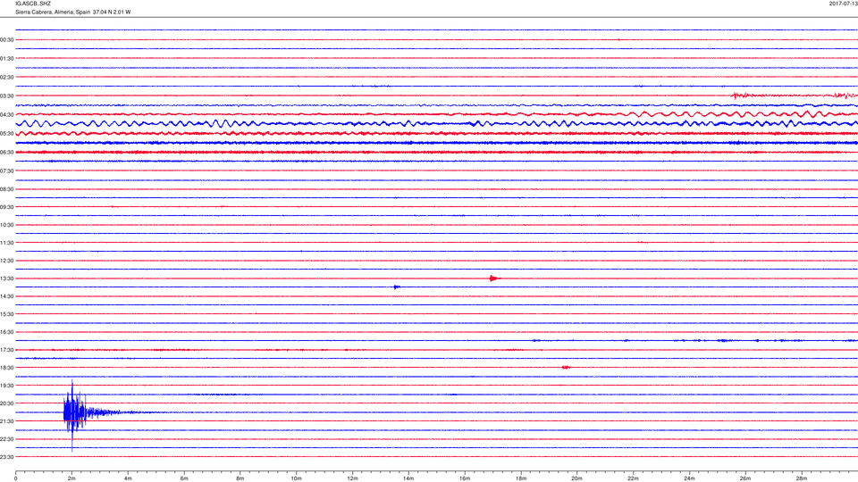Select the 02:30 time label
The image size is (858, 482).
[x=7, y=78]
